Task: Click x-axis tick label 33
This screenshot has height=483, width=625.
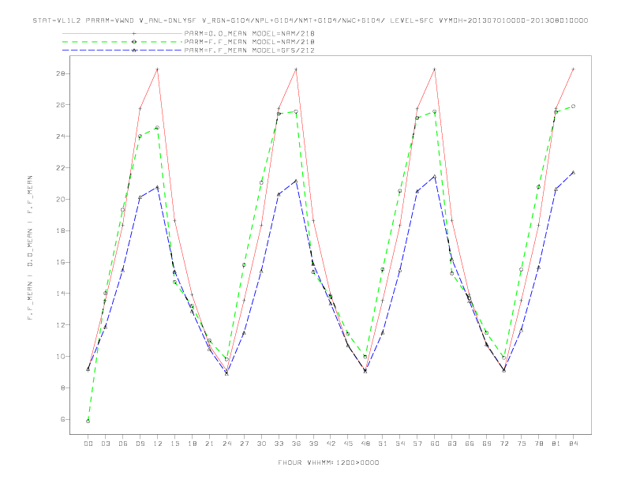Action: coord(279,444)
